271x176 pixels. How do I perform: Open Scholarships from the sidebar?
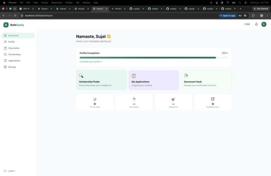coord(18,54)
